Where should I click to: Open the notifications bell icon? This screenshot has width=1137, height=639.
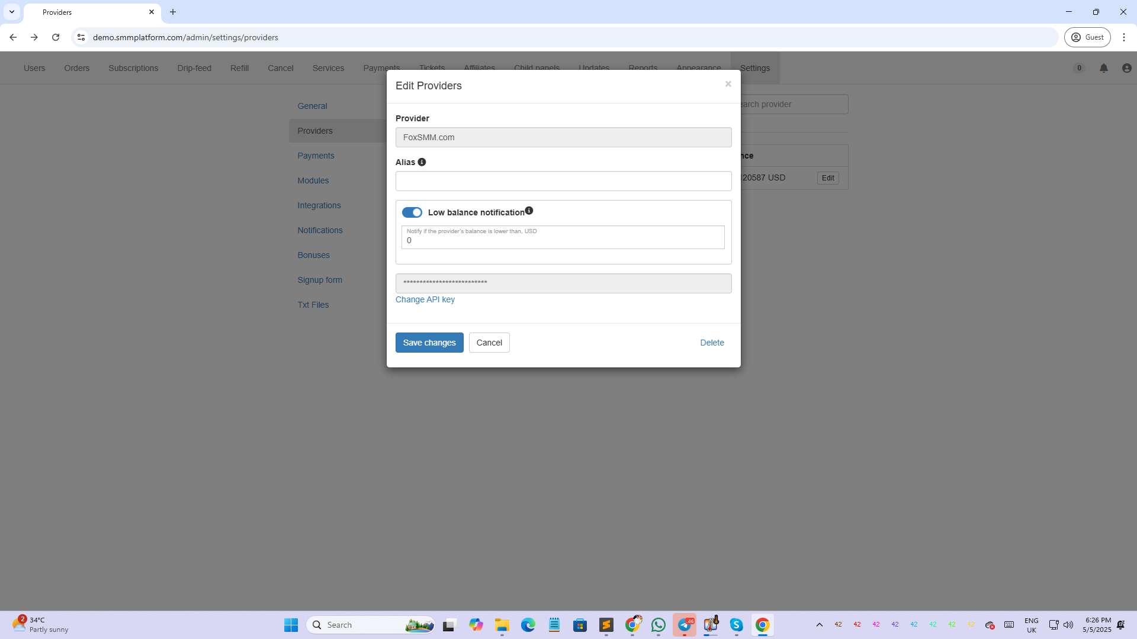point(1103,68)
